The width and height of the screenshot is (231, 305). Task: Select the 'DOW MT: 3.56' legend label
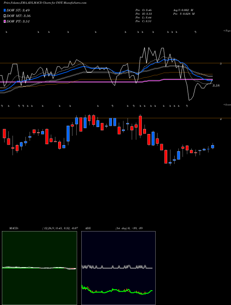tap(18, 16)
